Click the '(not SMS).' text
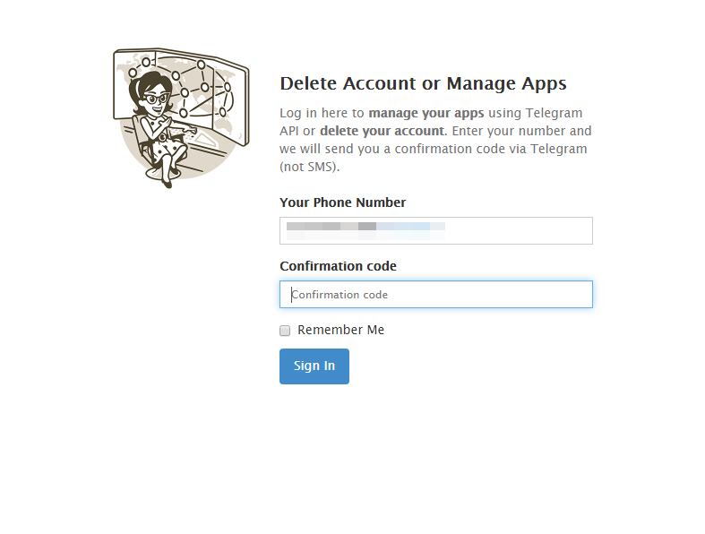Viewport: 705px width, 534px height. tap(309, 167)
